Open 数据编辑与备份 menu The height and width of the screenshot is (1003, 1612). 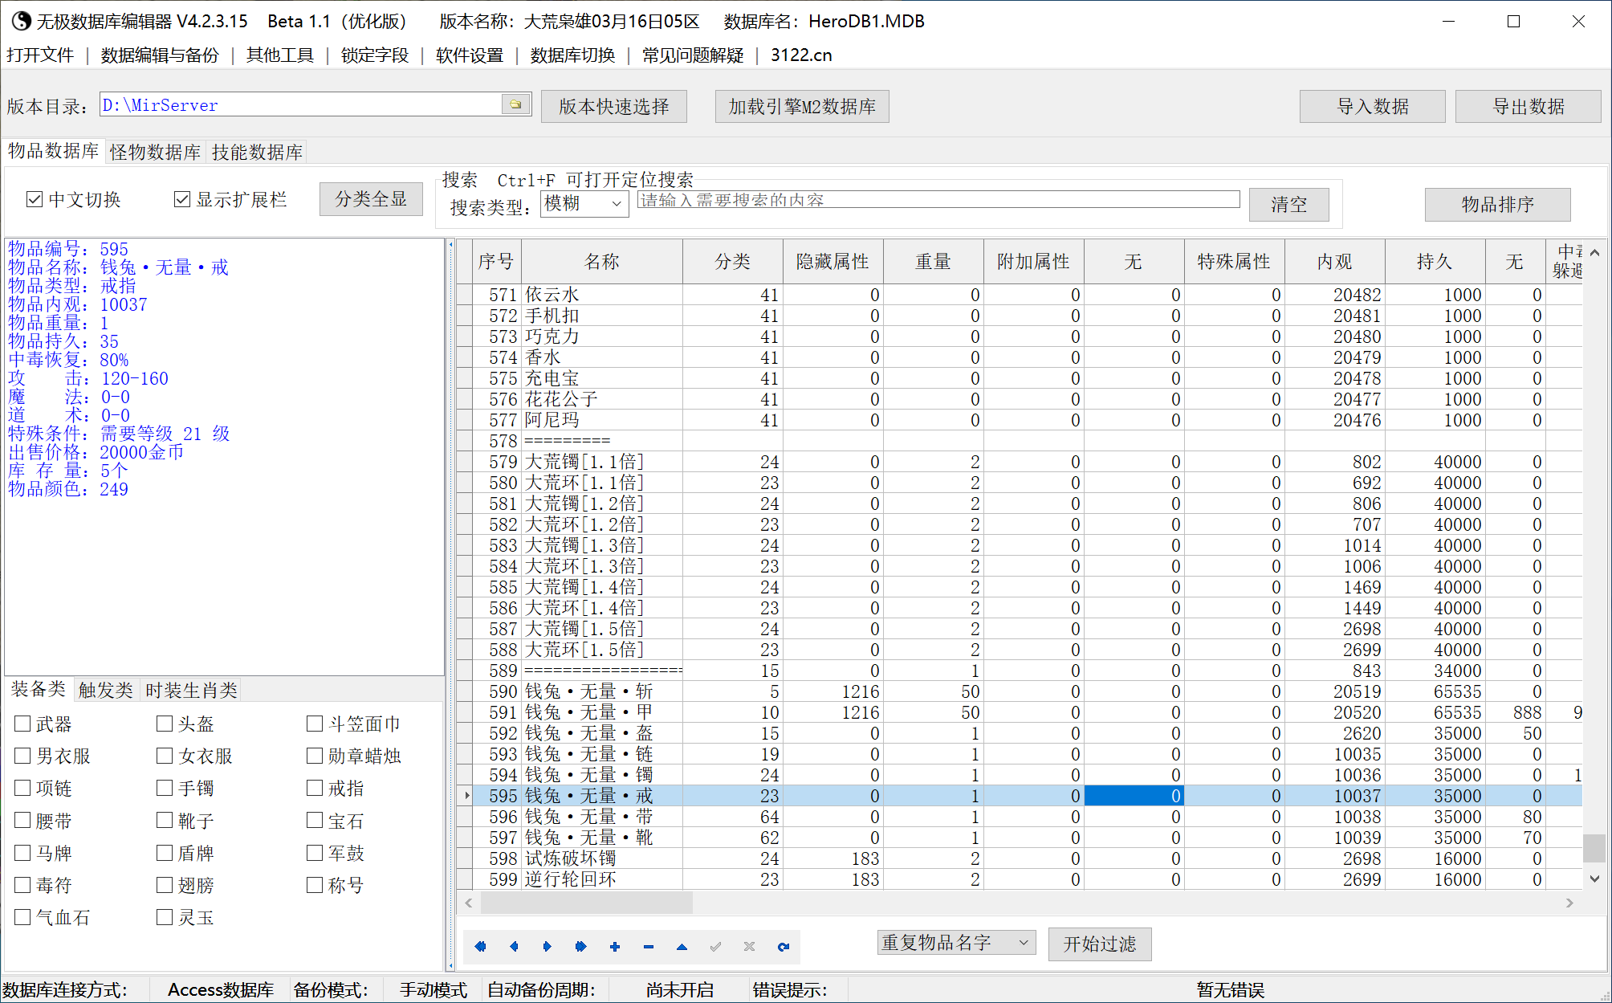160,55
